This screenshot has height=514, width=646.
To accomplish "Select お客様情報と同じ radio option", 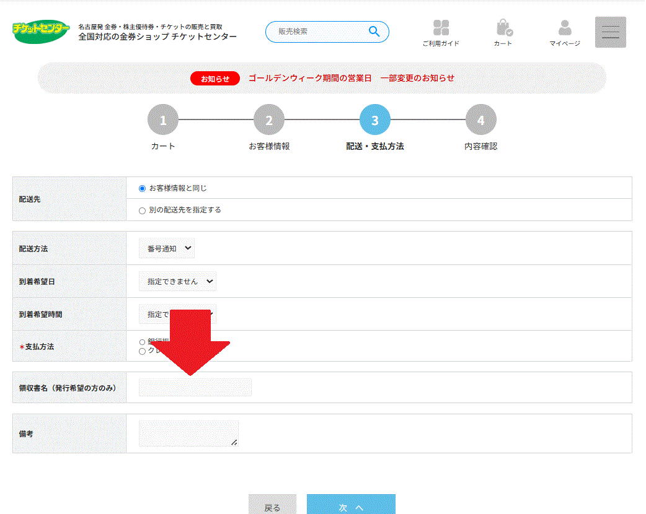I will pyautogui.click(x=142, y=188).
